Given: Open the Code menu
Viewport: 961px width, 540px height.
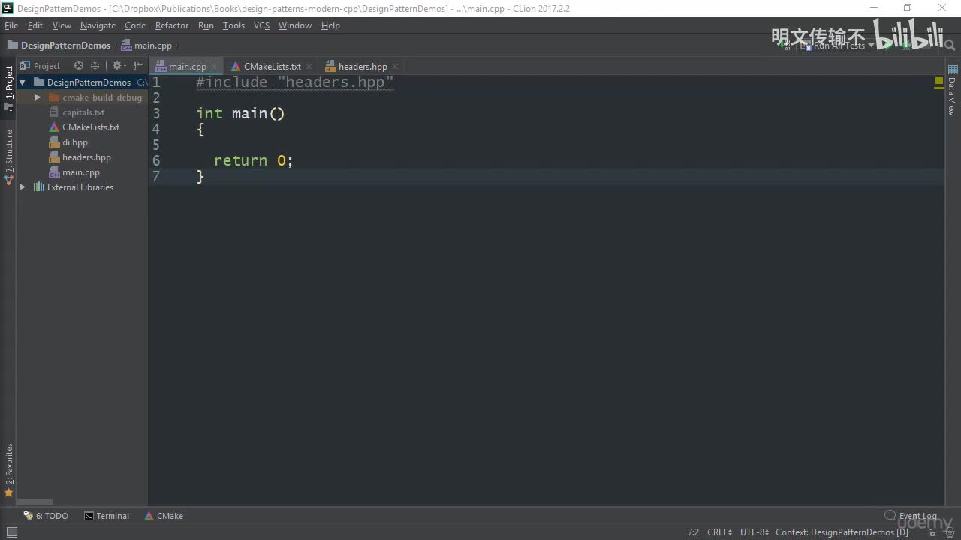Looking at the screenshot, I should coord(135,25).
